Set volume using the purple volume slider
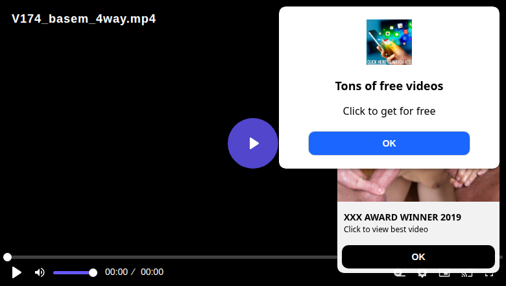506x286 pixels. (75, 273)
